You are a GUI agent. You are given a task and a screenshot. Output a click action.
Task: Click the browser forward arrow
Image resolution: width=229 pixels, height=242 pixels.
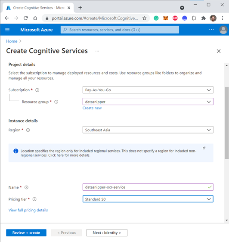16,18
